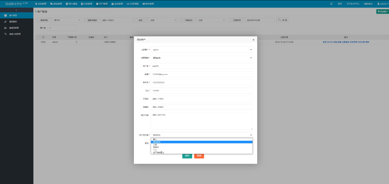Click the green 保存 button

coord(187,156)
